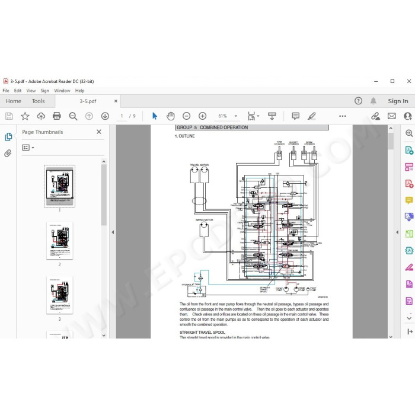Activate the Hand pan tool
The height and width of the screenshot is (415, 415).
[171, 116]
